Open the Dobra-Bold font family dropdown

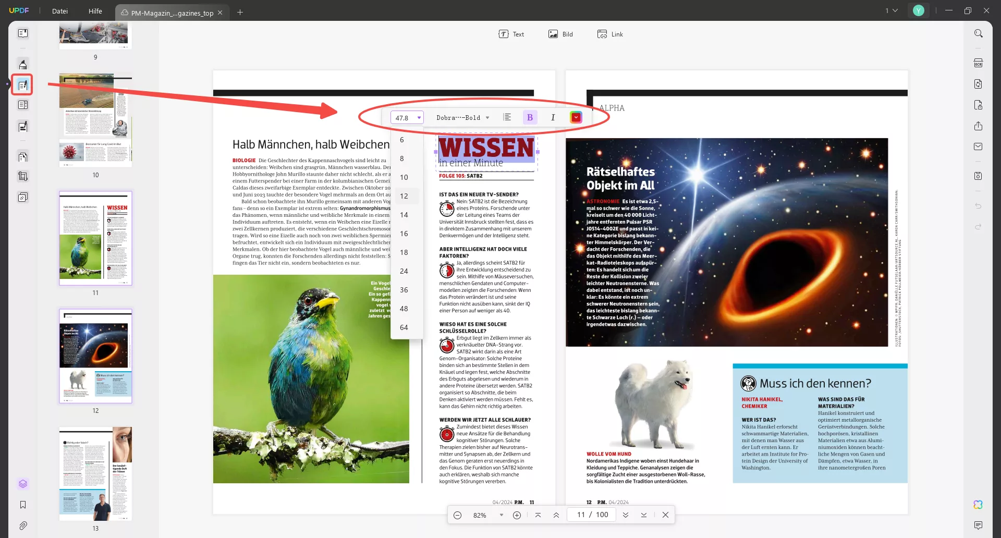pos(462,117)
